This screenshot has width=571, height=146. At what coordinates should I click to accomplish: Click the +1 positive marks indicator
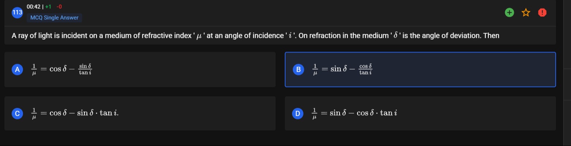pos(48,7)
